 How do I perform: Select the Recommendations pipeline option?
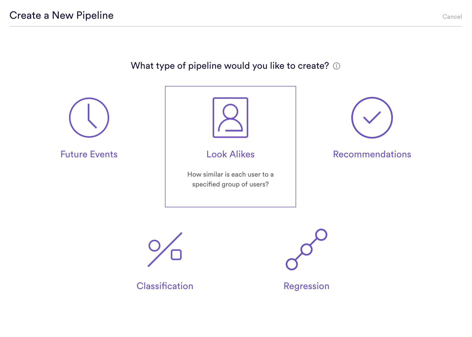point(372,128)
